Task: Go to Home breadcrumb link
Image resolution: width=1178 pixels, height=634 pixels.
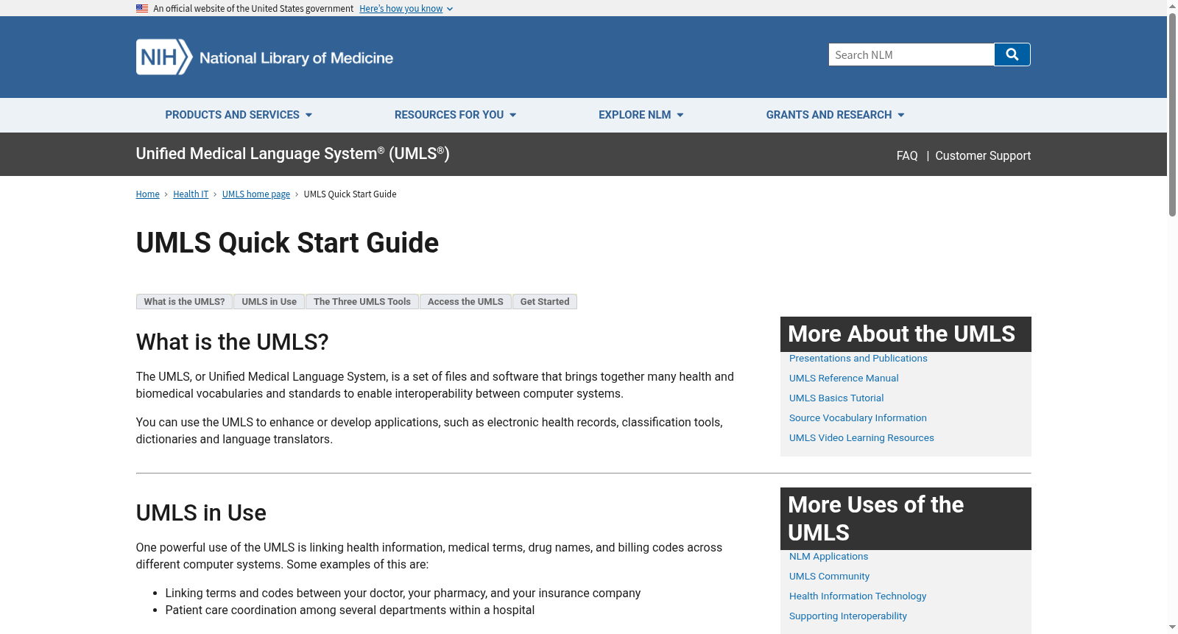Action: point(147,194)
